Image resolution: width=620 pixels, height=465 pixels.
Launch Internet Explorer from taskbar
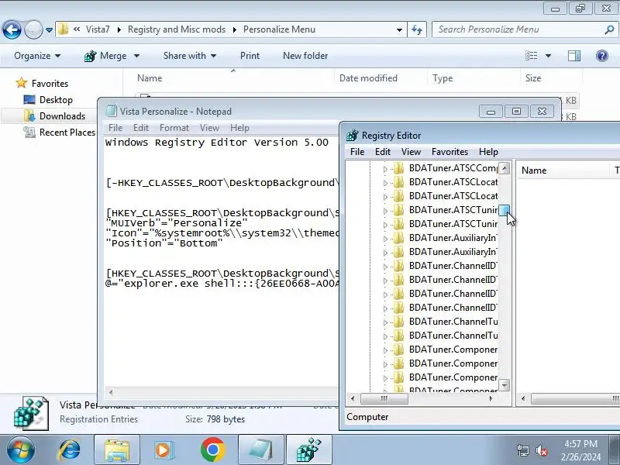70,450
